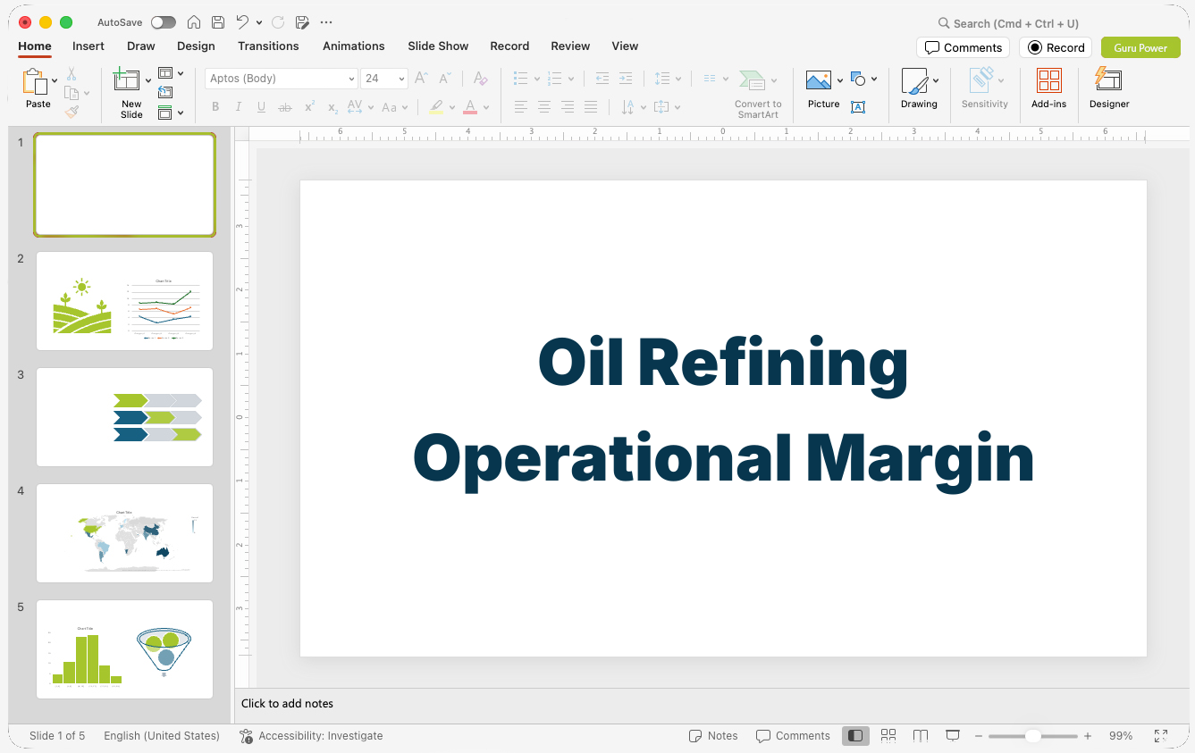The height and width of the screenshot is (753, 1195).
Task: Click the Reset slide icon
Action: tap(165, 92)
